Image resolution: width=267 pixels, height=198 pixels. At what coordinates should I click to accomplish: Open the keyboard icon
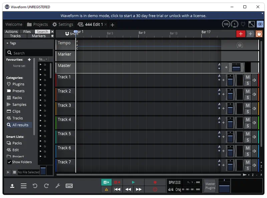69,186
